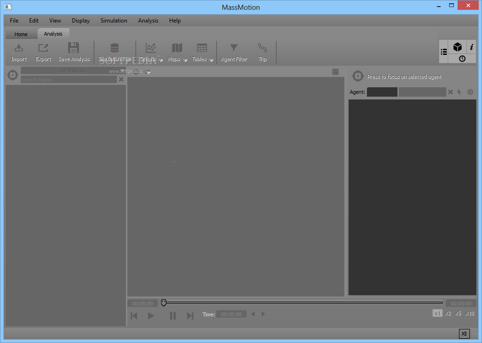Click the Import toolbar icon
The width and height of the screenshot is (482, 343).
tap(19, 48)
